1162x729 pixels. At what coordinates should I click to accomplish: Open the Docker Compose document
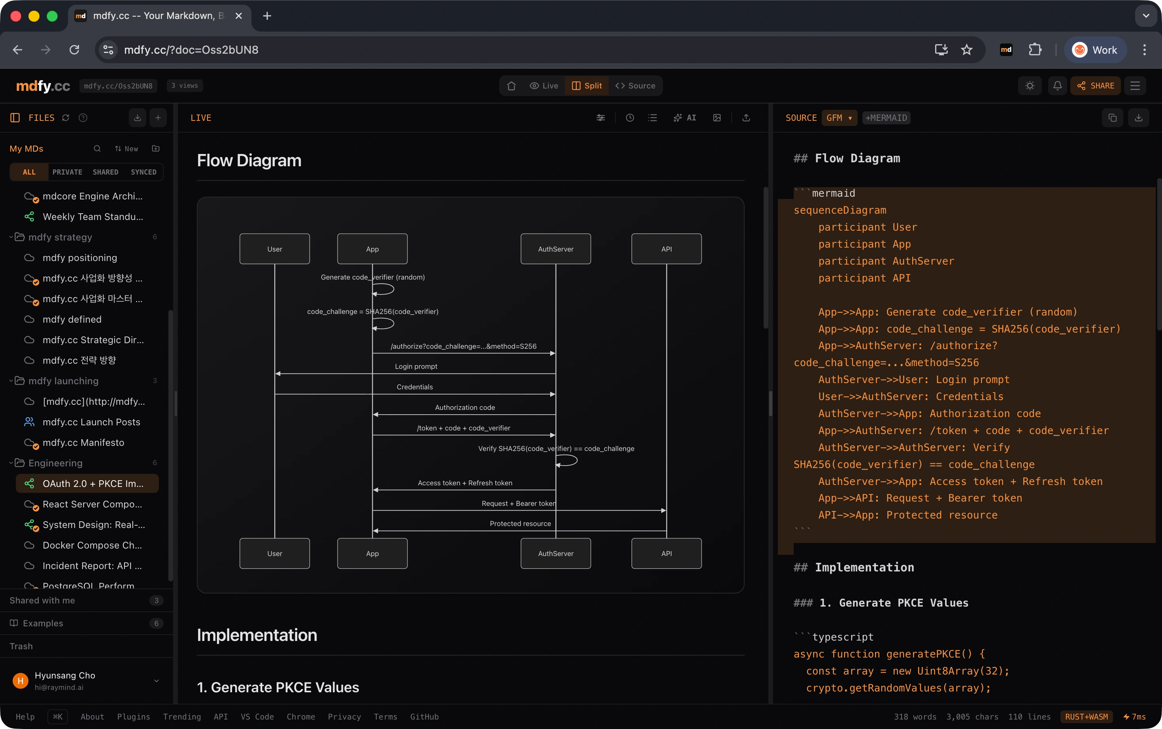pyautogui.click(x=92, y=545)
